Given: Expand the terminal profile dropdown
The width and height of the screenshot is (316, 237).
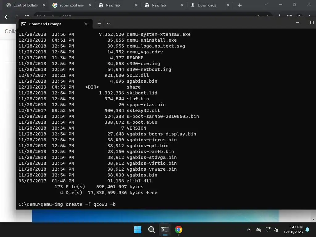Looking at the screenshot, I should pos(108,24).
